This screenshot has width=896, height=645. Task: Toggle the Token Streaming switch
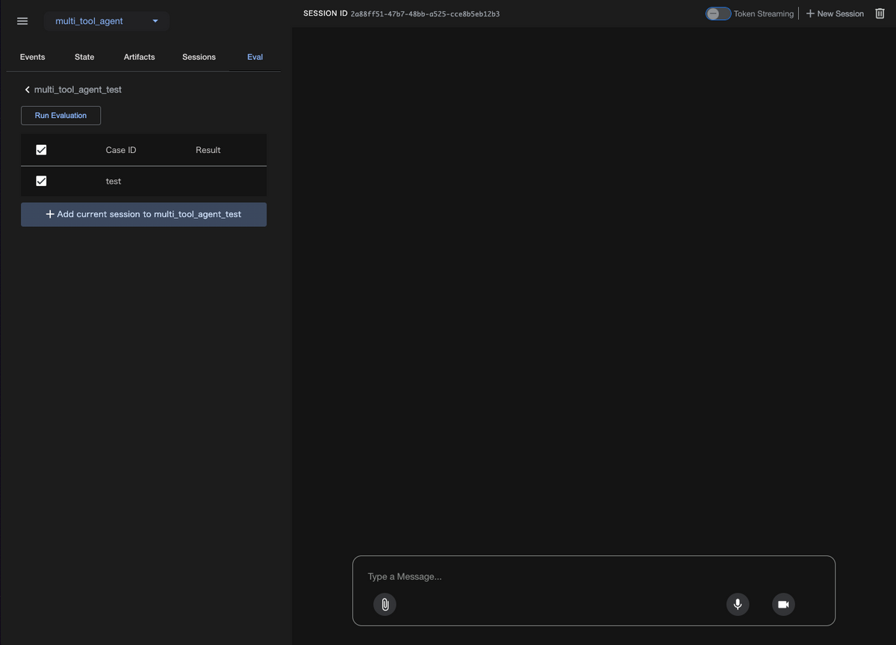(718, 13)
